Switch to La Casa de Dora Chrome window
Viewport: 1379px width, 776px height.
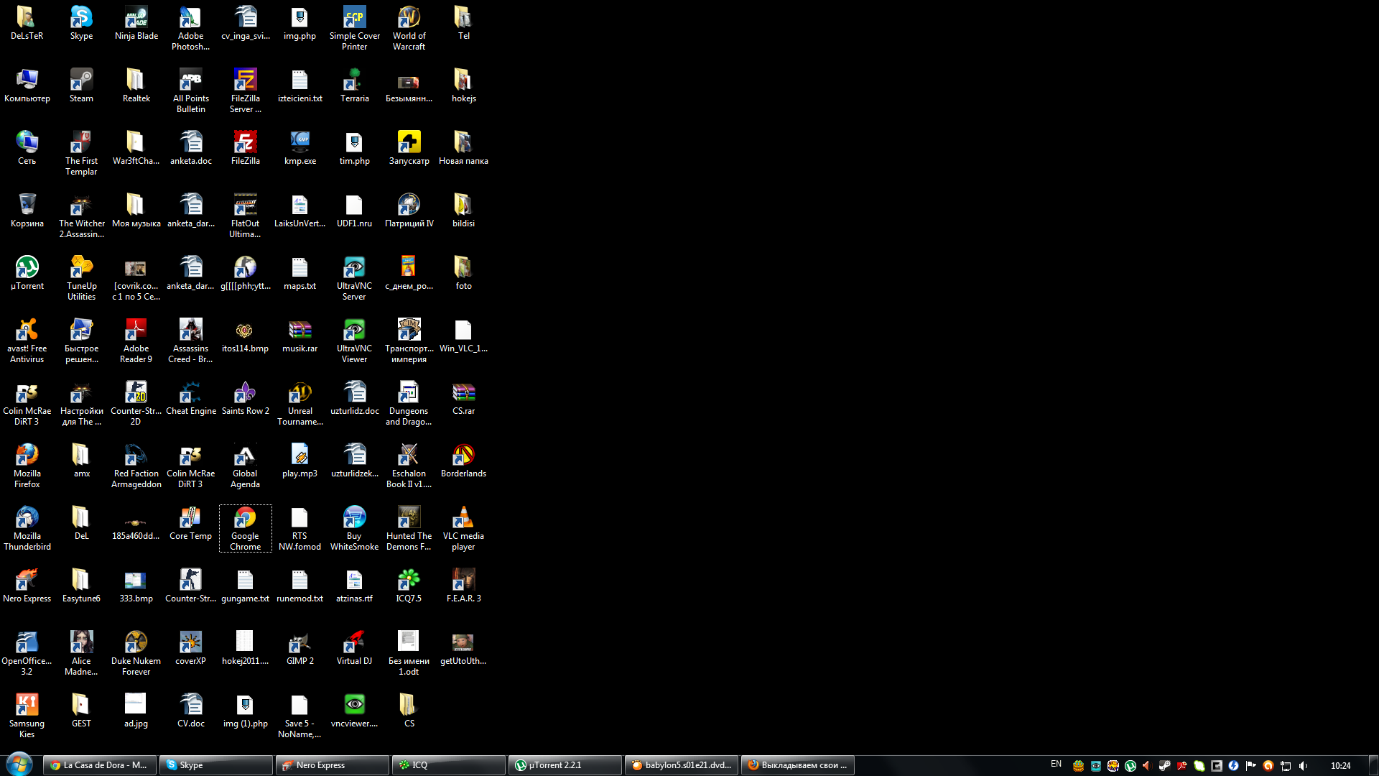[x=99, y=765]
